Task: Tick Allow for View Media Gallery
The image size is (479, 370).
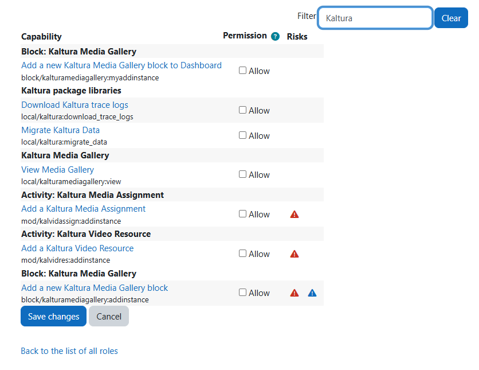Action: (x=243, y=174)
